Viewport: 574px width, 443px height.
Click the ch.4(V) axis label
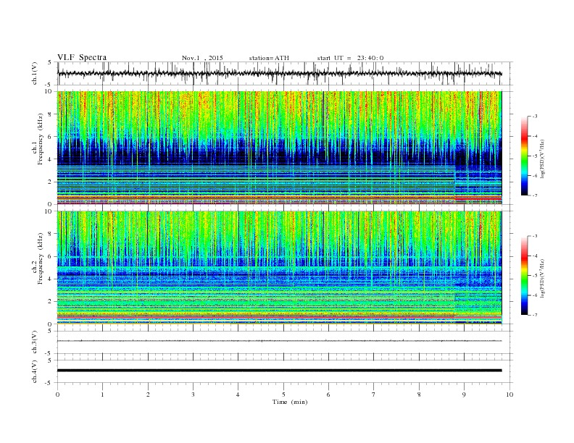pos(35,371)
